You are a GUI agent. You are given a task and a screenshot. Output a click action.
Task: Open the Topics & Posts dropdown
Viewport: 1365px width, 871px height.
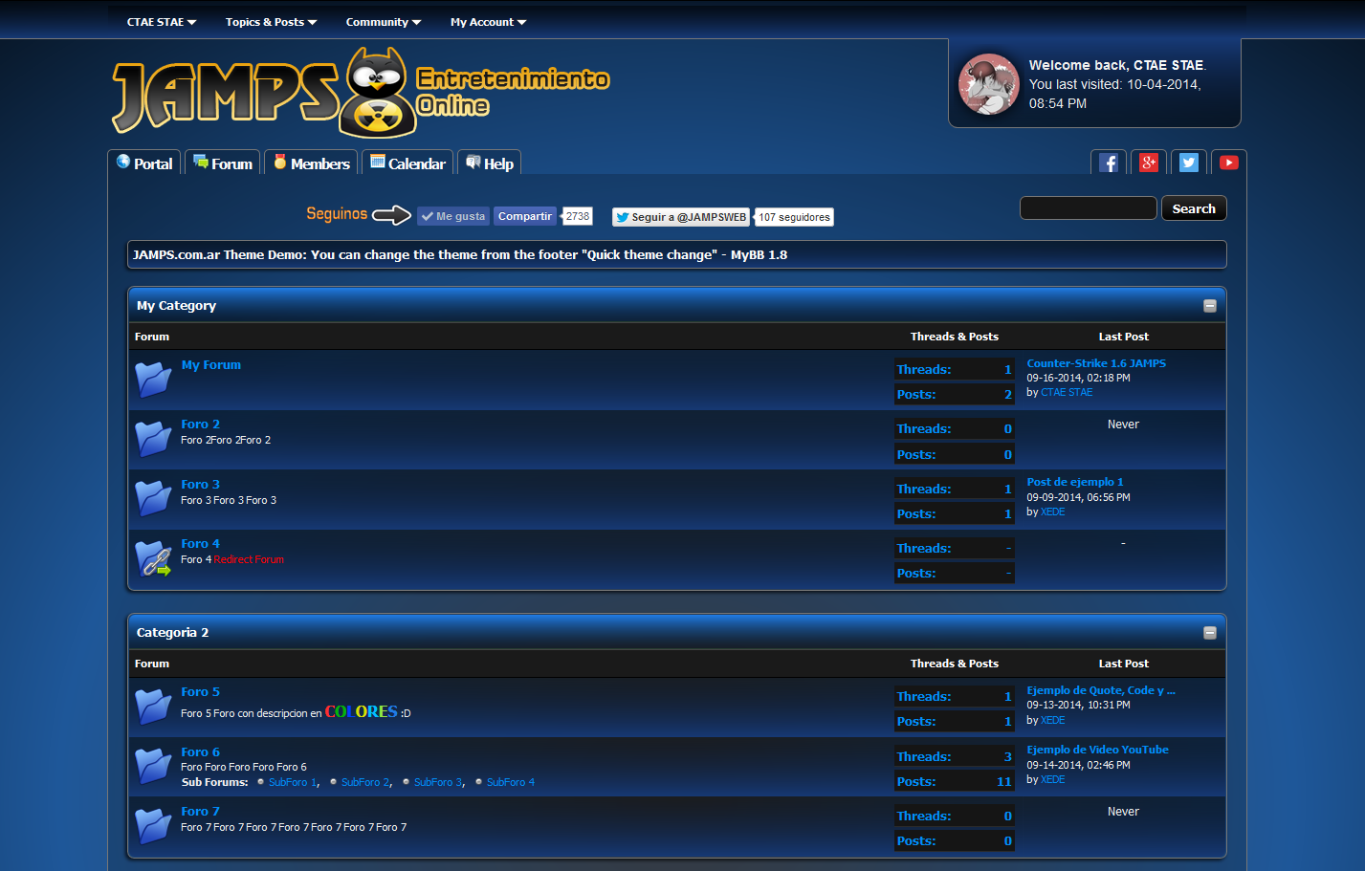[271, 22]
